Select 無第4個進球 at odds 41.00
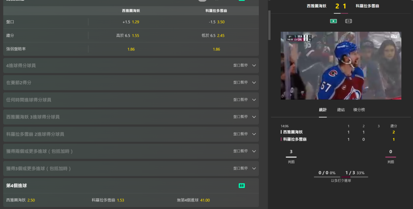The width and height of the screenshot is (413, 209). click(x=193, y=200)
